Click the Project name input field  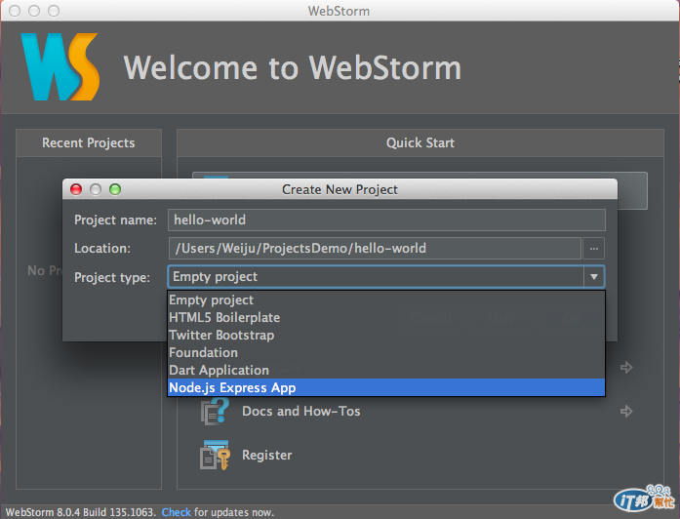pyautogui.click(x=386, y=220)
